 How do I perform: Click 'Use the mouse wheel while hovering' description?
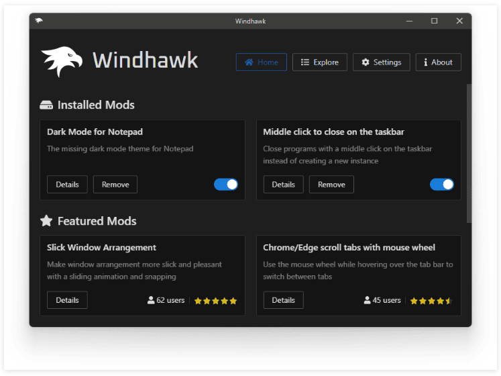(358, 271)
